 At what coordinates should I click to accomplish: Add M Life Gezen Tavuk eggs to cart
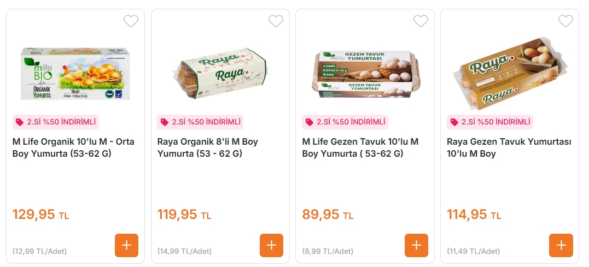(416, 245)
